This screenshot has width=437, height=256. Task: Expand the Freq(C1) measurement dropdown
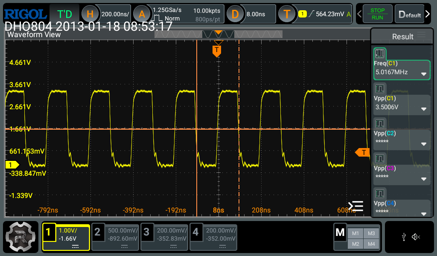424,74
